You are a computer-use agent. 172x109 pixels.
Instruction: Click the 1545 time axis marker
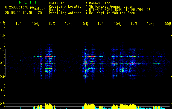point(85,24)
